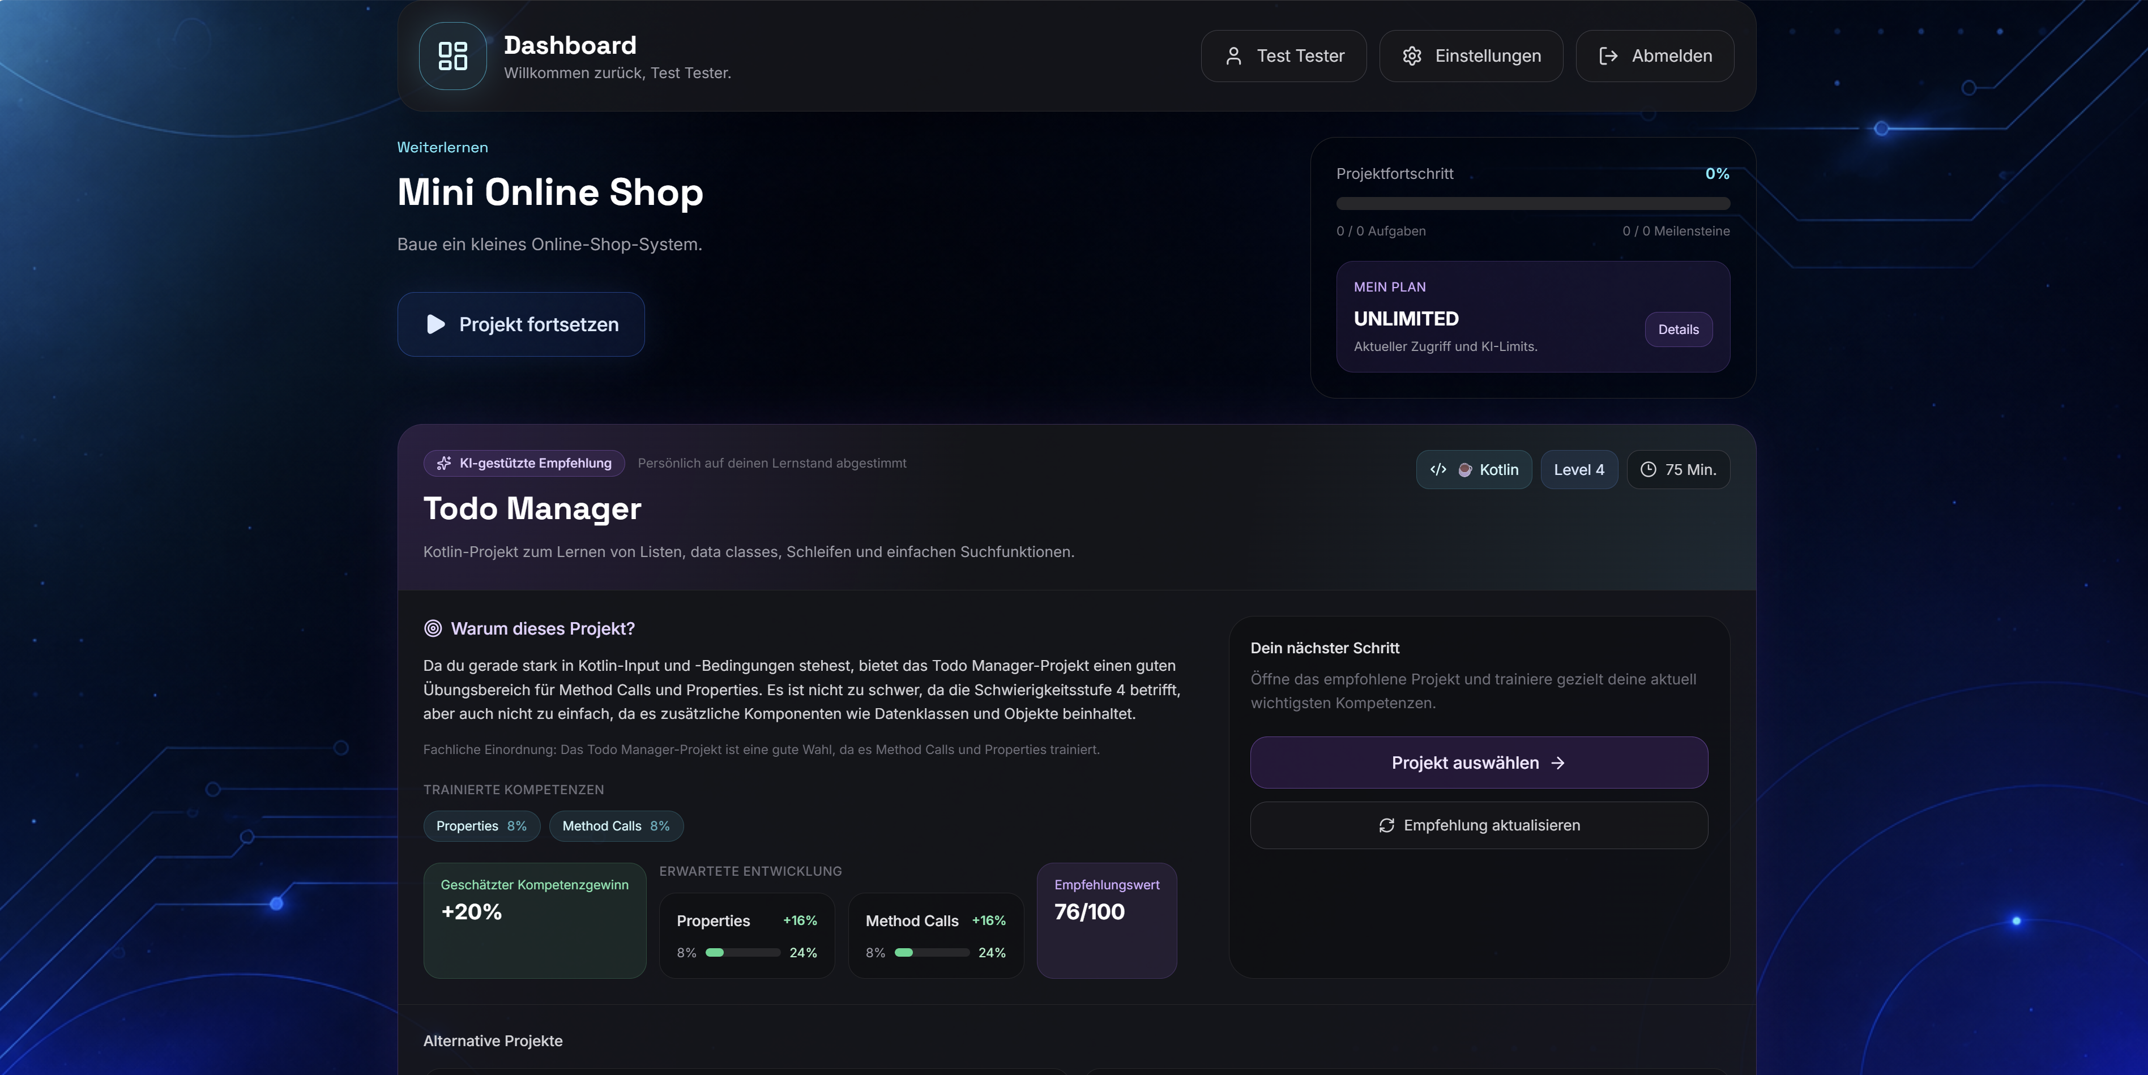Click the code brackets icon in Kotlin badge
2148x1075 pixels.
tap(1438, 469)
